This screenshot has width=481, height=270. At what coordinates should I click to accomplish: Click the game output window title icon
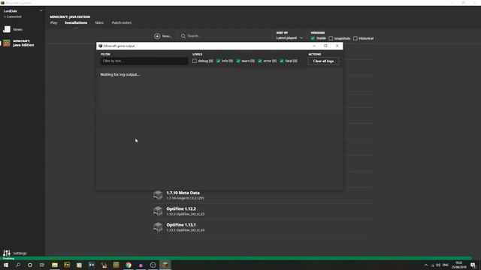coord(100,46)
